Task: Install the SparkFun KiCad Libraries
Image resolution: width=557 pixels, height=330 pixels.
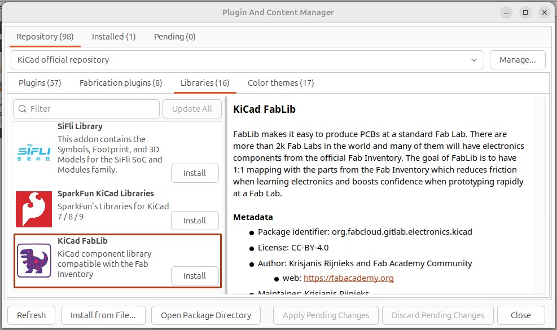Action: coord(194,221)
